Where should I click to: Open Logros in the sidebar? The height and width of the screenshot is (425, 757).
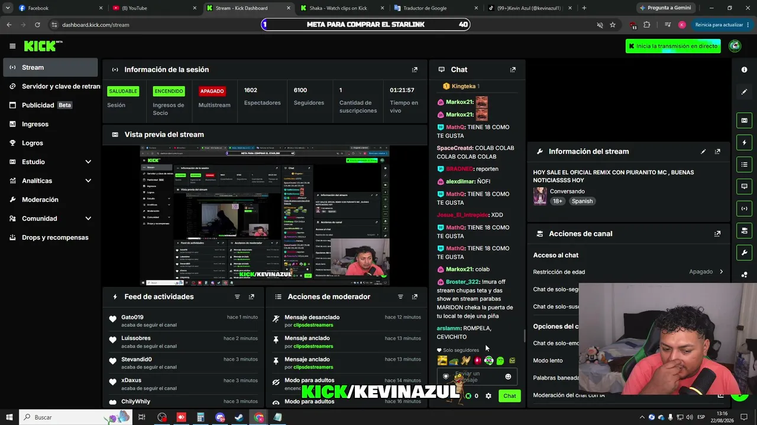[x=50, y=143]
